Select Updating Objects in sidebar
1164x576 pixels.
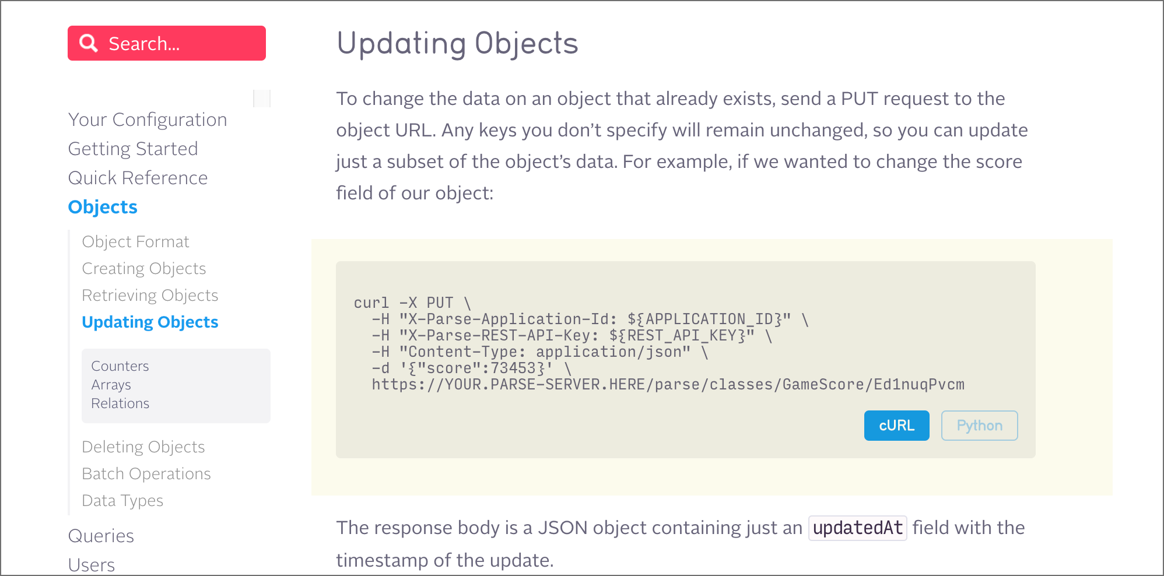pos(150,322)
